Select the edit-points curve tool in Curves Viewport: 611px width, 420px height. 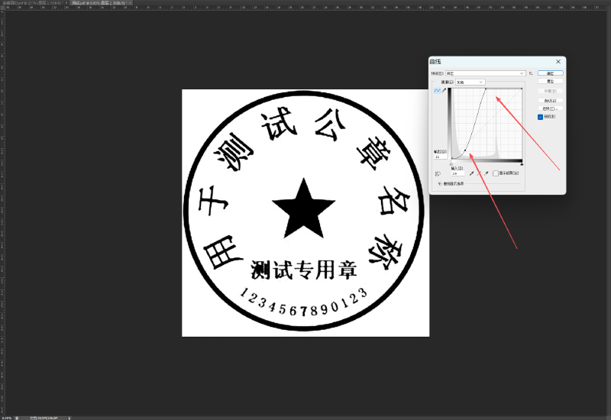[437, 90]
